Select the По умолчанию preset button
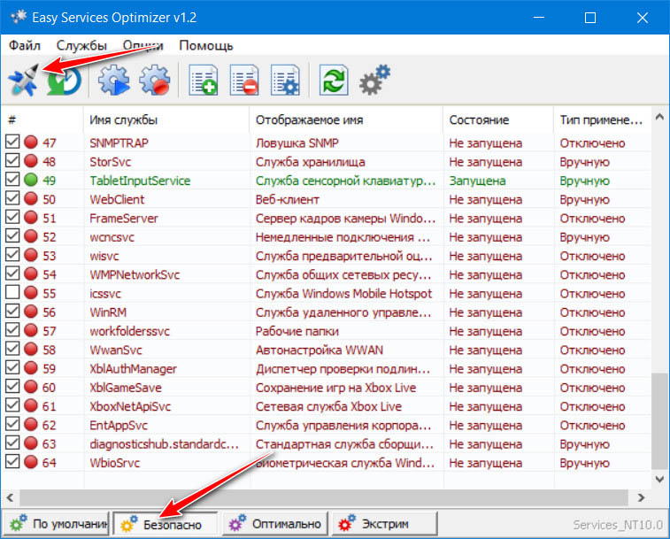The image size is (670, 539). click(x=57, y=524)
